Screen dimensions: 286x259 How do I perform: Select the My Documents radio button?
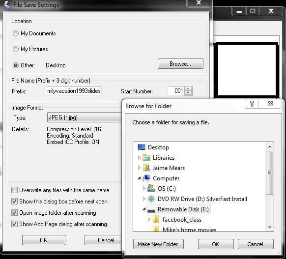pyautogui.click(x=16, y=33)
